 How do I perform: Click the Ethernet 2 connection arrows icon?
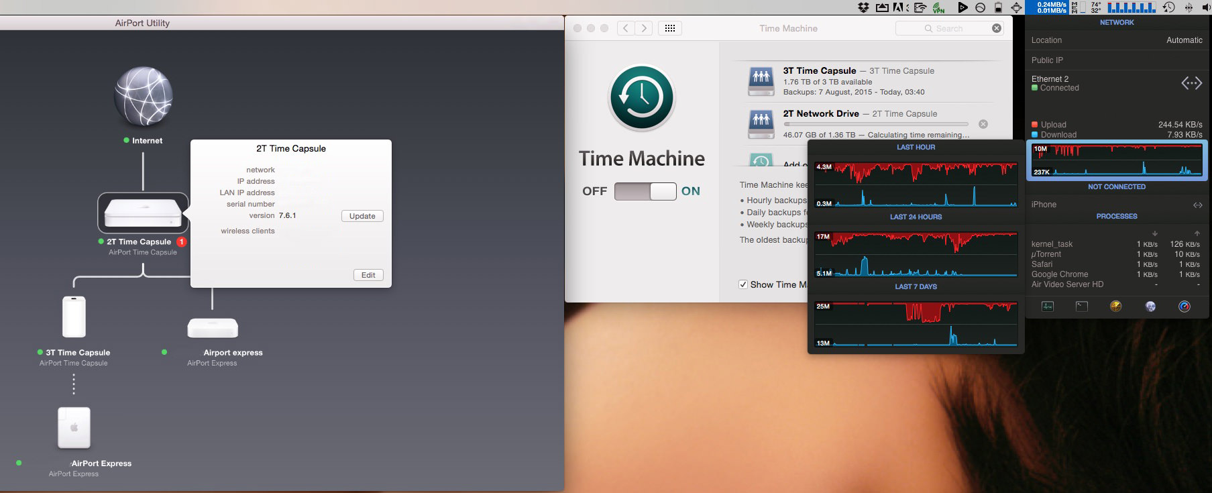[1191, 83]
